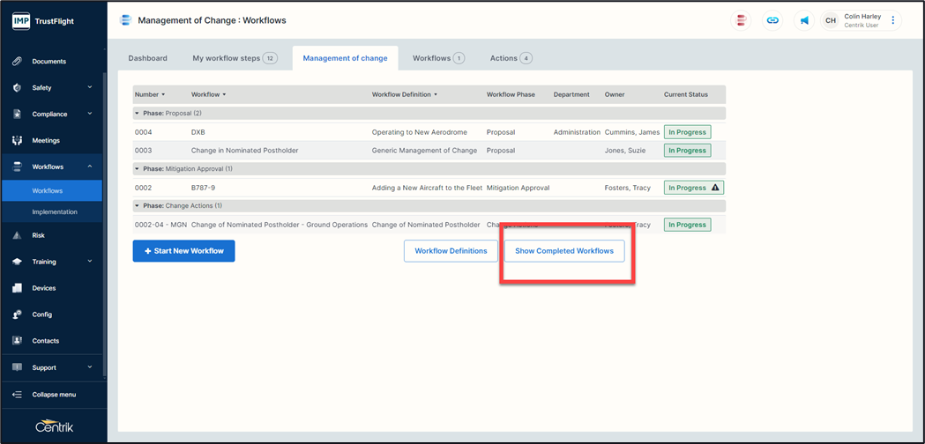Click the red stacked workflow icon in header
Screen dimensions: 925x444
point(742,20)
